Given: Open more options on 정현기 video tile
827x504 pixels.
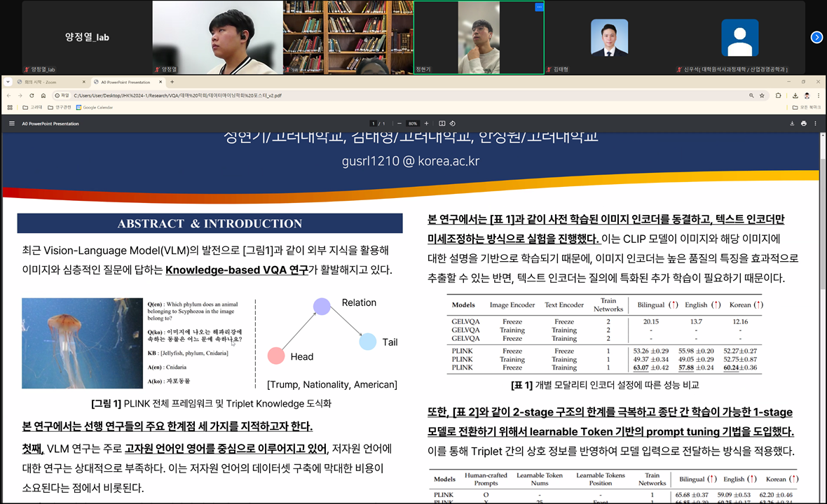Looking at the screenshot, I should click(x=538, y=7).
